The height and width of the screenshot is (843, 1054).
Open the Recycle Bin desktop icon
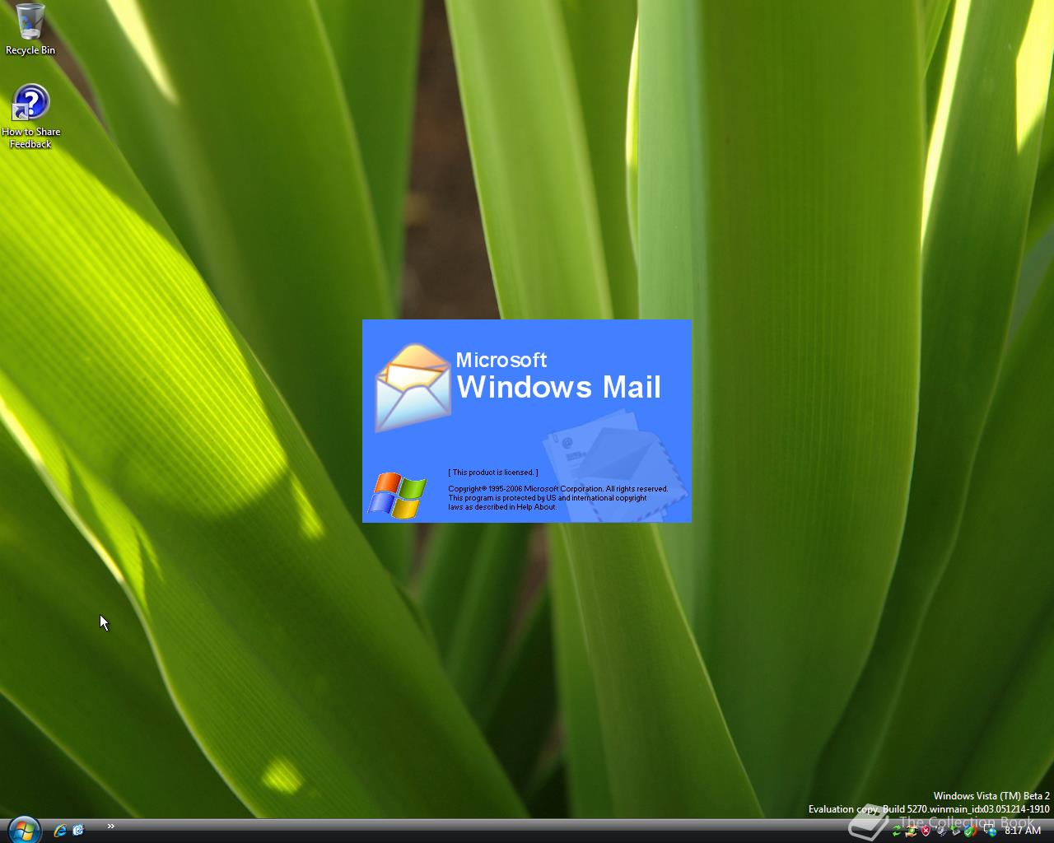(30, 30)
